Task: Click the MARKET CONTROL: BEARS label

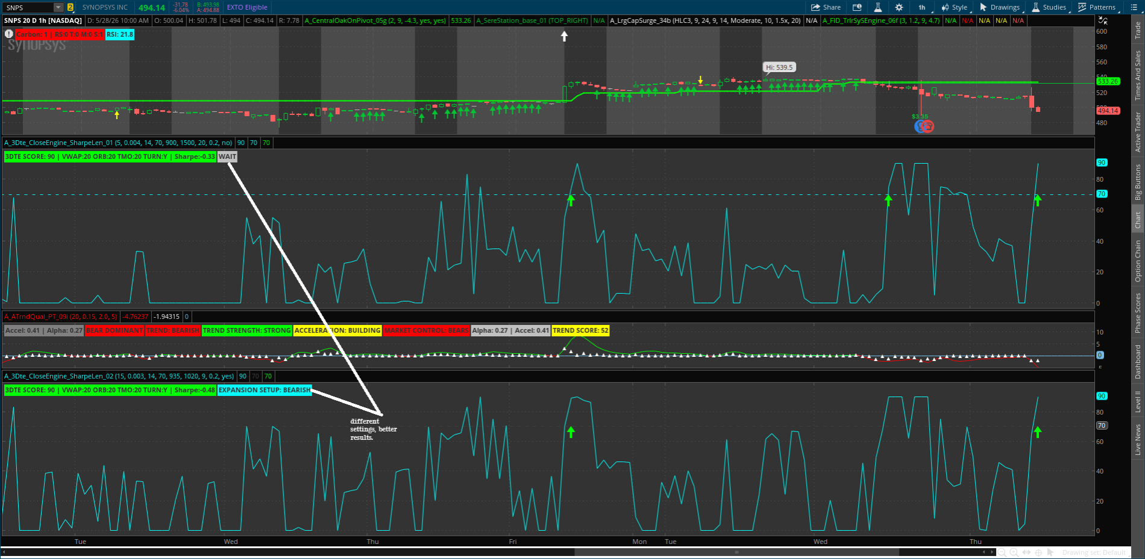Action: coord(426,330)
